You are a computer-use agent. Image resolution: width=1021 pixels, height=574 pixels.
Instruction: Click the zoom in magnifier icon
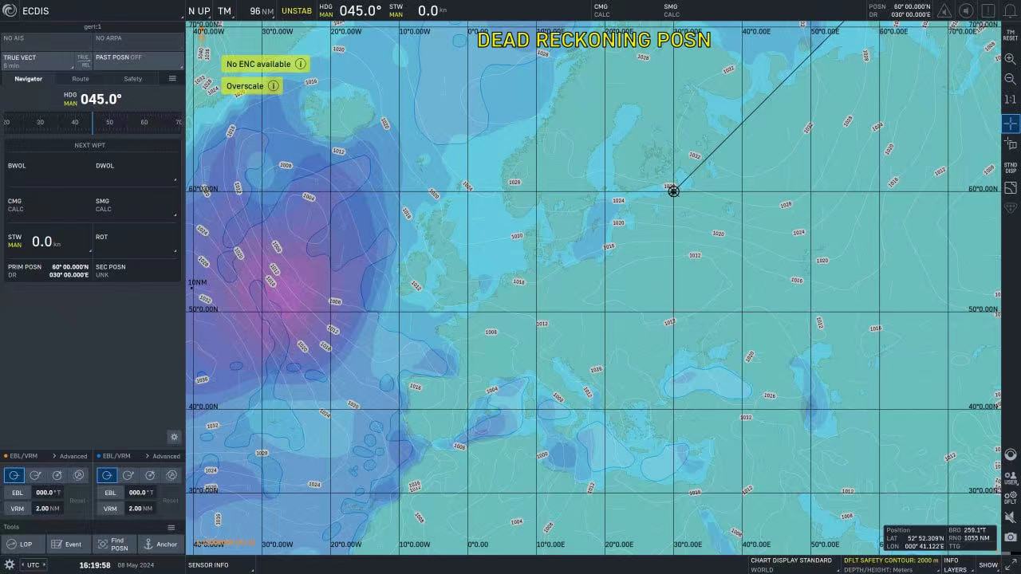pos(1010,59)
